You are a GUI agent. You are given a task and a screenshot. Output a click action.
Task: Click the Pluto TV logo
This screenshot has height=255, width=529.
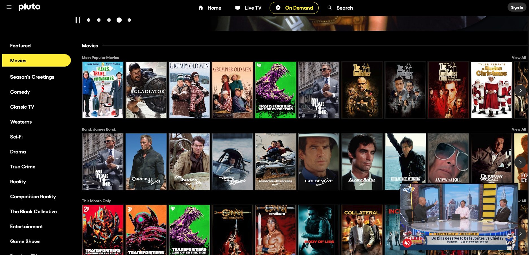point(29,7)
